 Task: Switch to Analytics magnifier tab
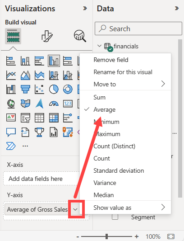[x=80, y=36]
